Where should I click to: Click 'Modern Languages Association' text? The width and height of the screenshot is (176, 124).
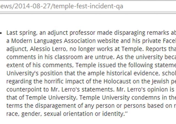pyautogui.click(x=53, y=41)
